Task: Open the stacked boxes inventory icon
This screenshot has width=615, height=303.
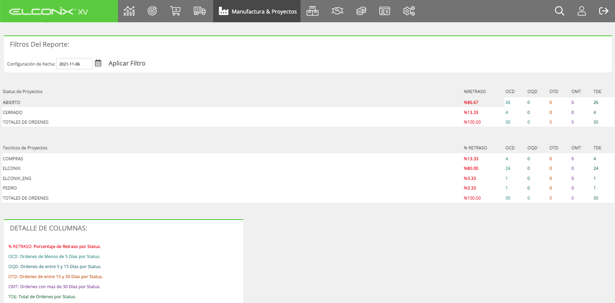Action: [x=312, y=11]
